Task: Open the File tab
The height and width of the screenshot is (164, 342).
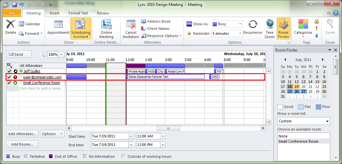Action: [x=12, y=13]
